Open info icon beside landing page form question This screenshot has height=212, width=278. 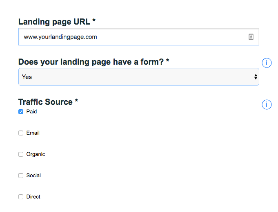click(x=267, y=63)
